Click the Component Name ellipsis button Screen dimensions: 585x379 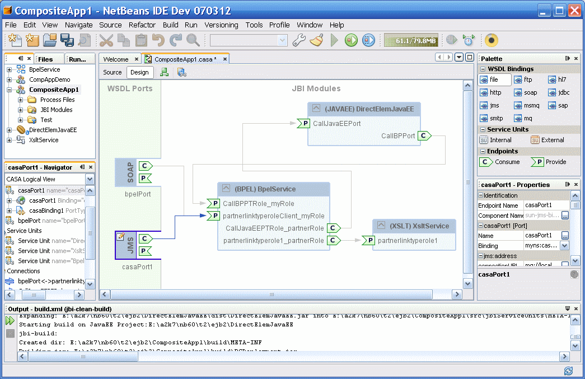(x=565, y=216)
